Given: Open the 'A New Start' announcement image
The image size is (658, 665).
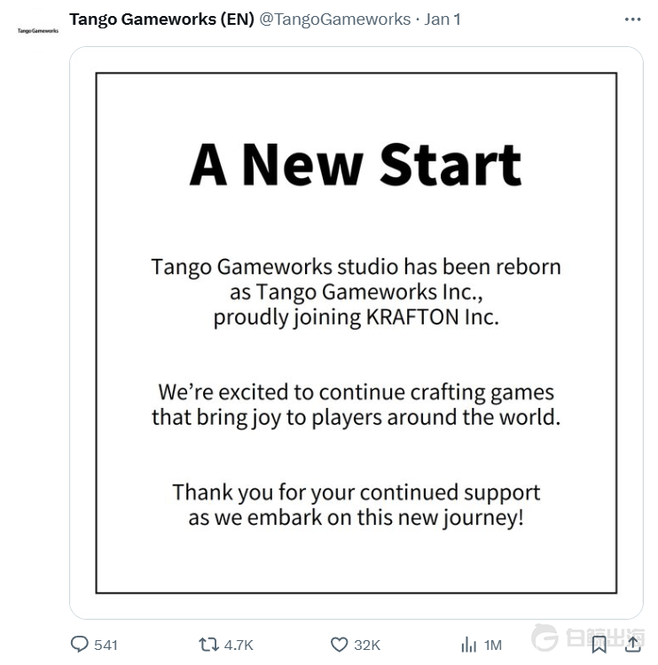Looking at the screenshot, I should pyautogui.click(x=356, y=332).
